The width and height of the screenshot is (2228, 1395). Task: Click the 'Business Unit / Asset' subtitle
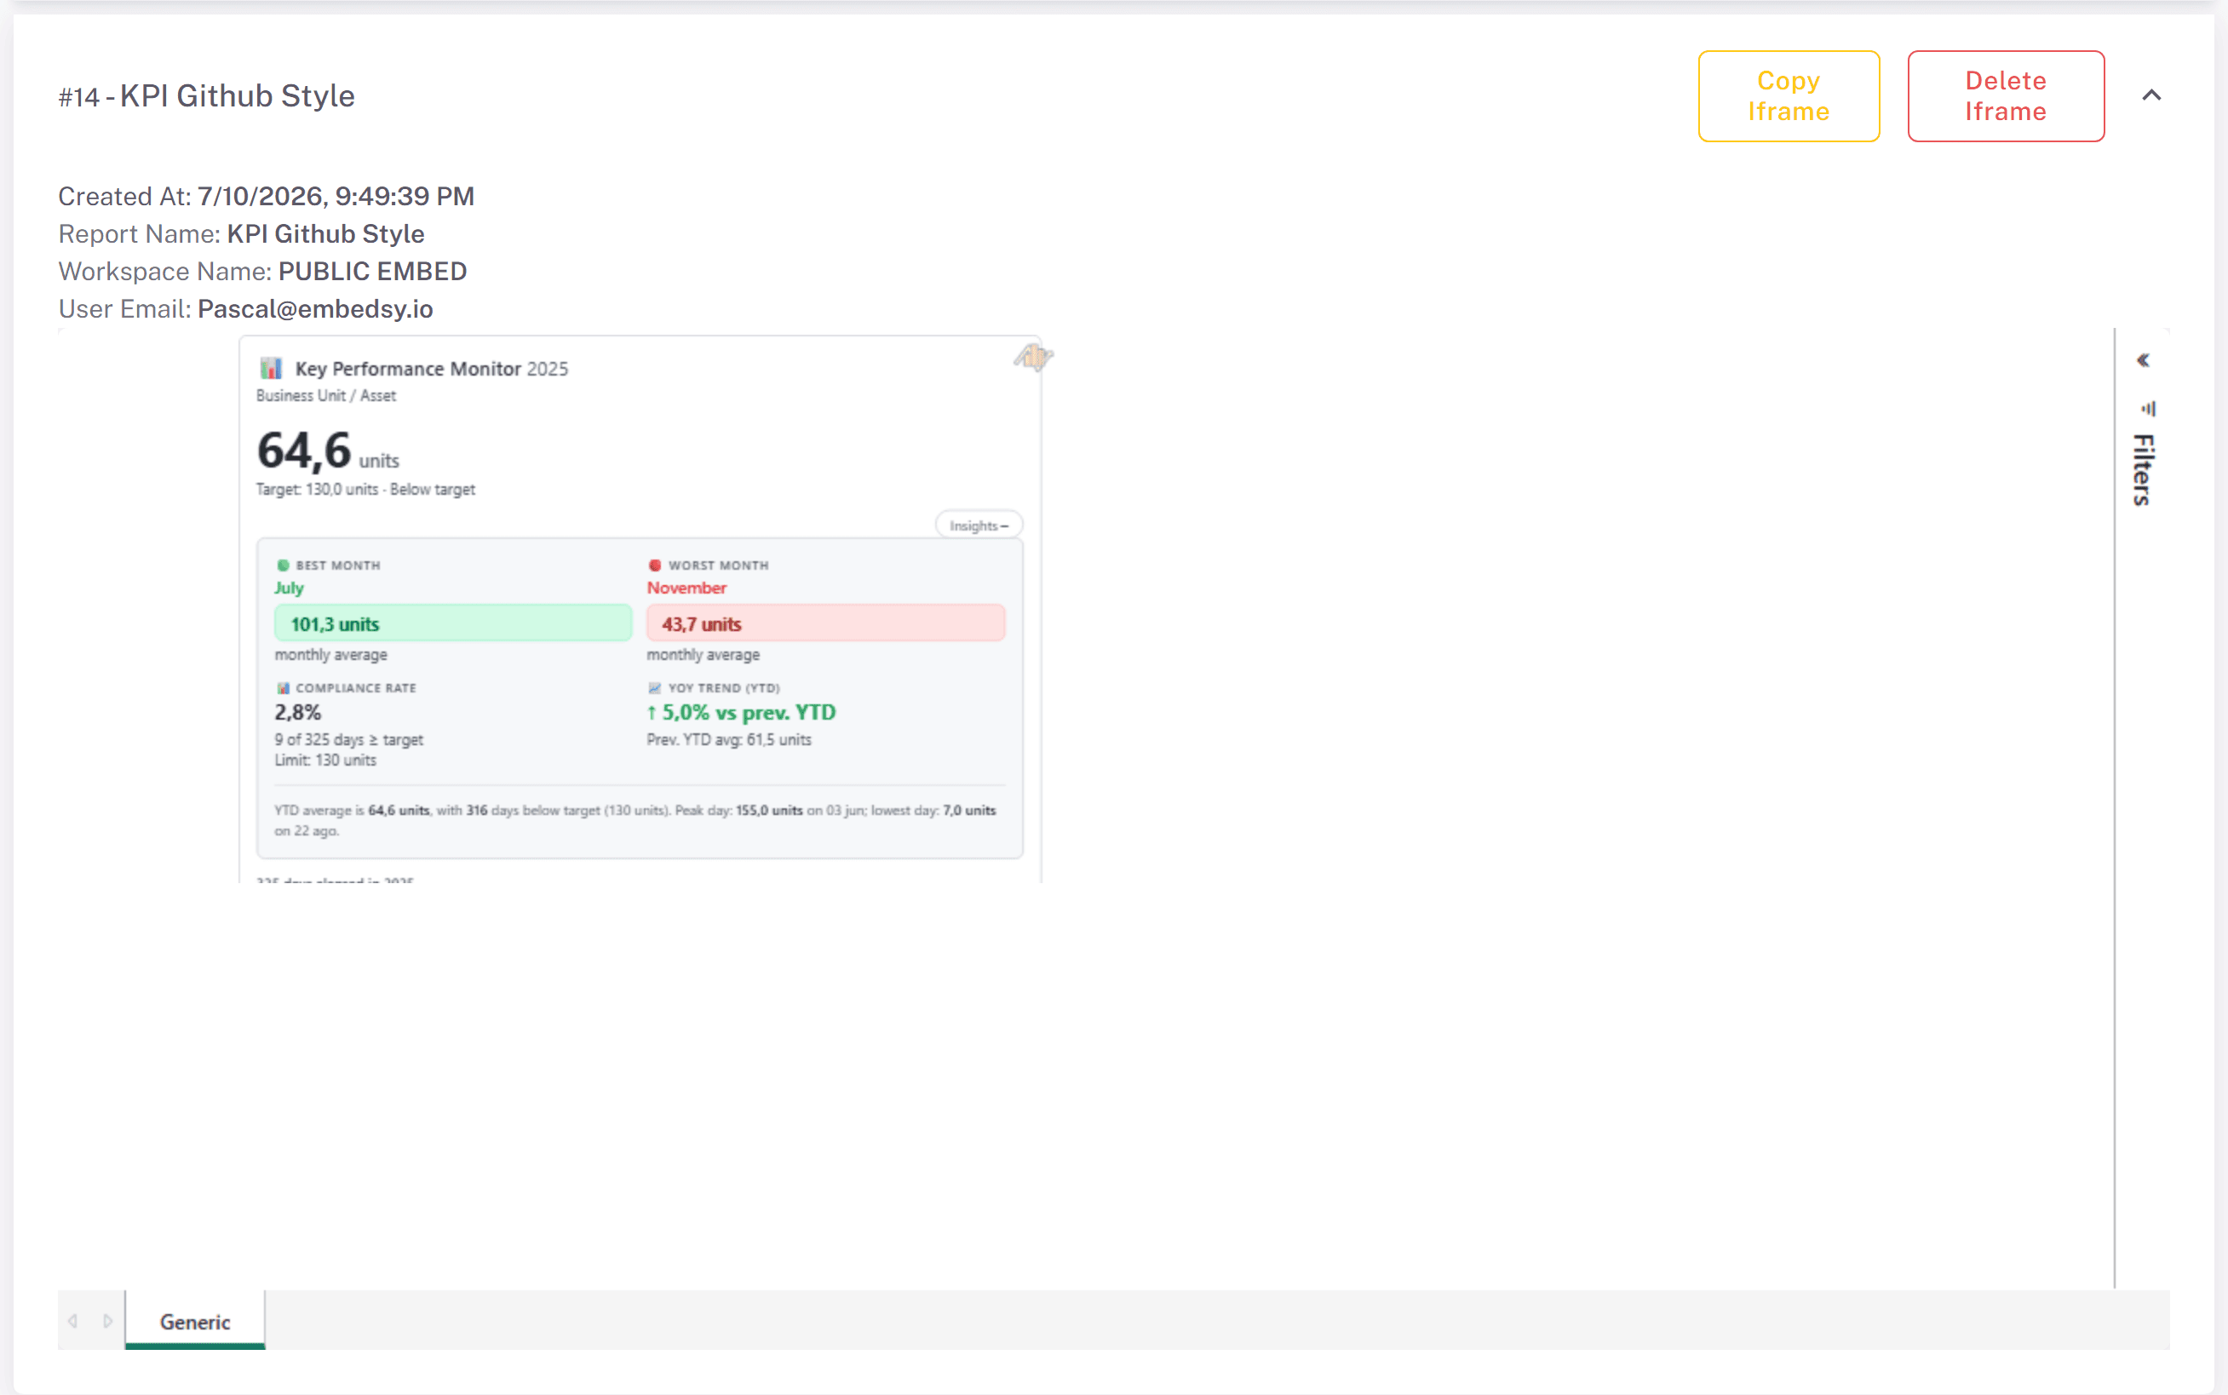(325, 396)
